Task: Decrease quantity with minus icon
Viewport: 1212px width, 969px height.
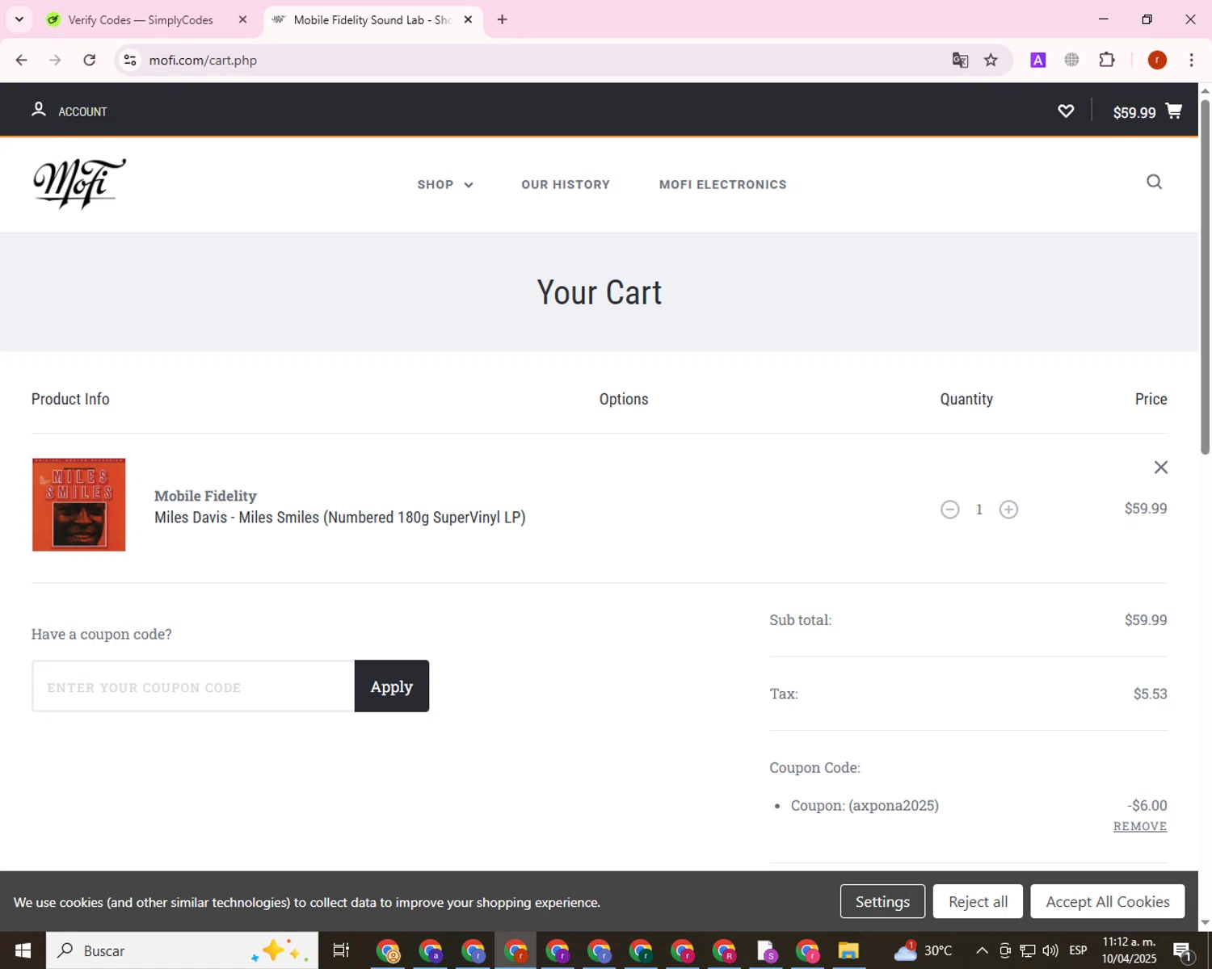Action: pyautogui.click(x=949, y=510)
